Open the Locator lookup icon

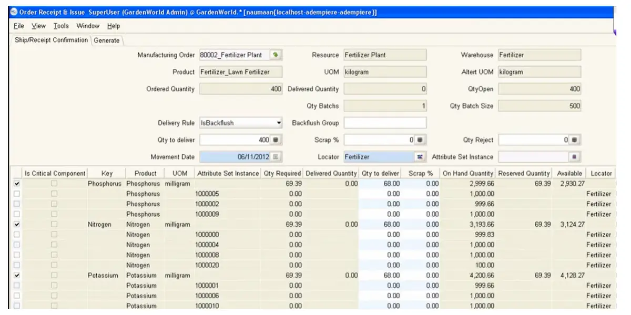coord(420,157)
